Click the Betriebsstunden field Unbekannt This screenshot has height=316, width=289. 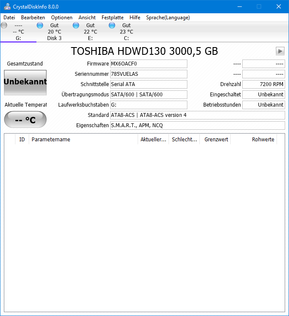coord(264,105)
